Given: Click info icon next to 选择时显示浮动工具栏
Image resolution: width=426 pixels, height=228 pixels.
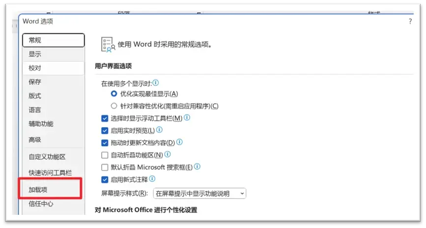Looking at the screenshot, I should (187, 118).
